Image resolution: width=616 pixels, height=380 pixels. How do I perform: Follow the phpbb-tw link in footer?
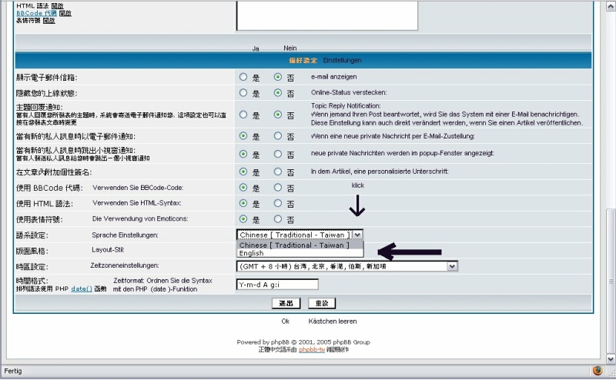(309, 349)
